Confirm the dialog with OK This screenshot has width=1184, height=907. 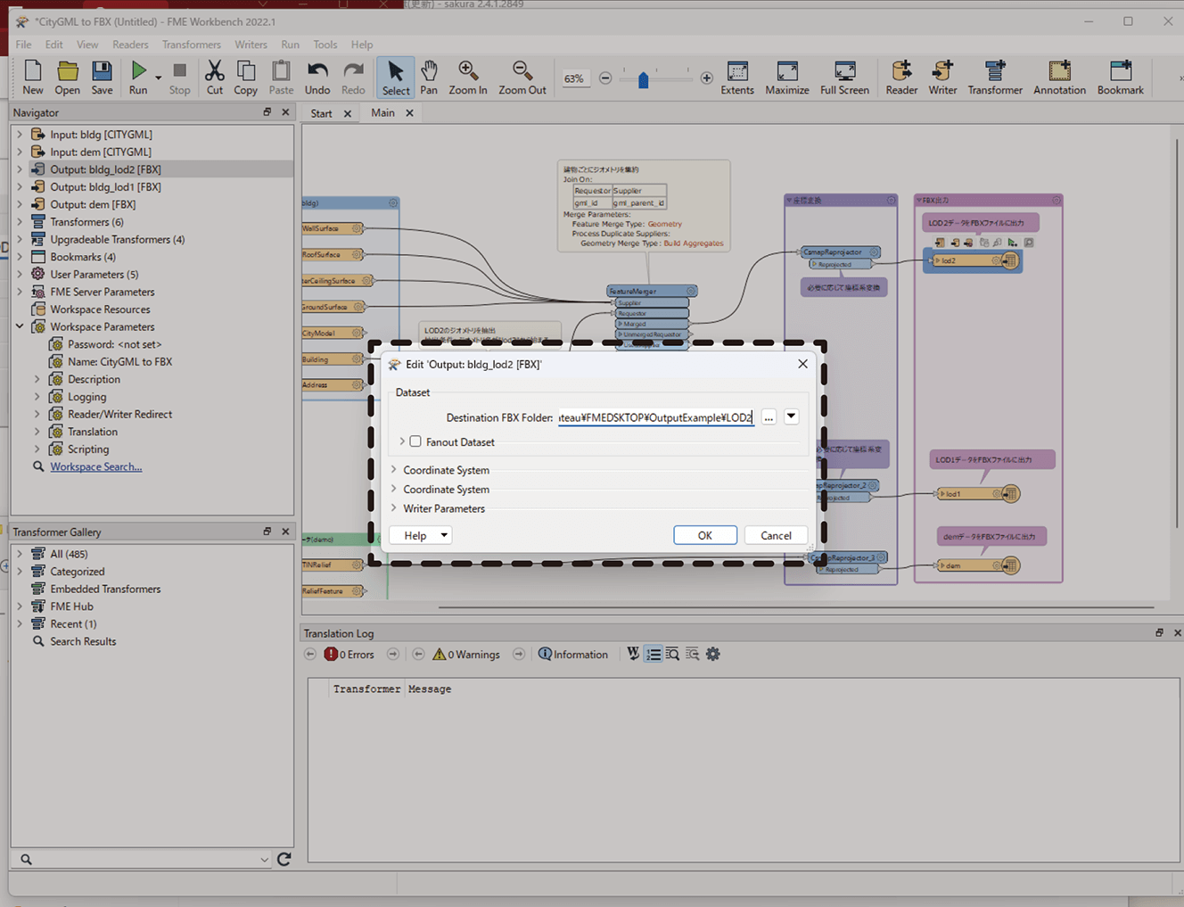pos(704,535)
